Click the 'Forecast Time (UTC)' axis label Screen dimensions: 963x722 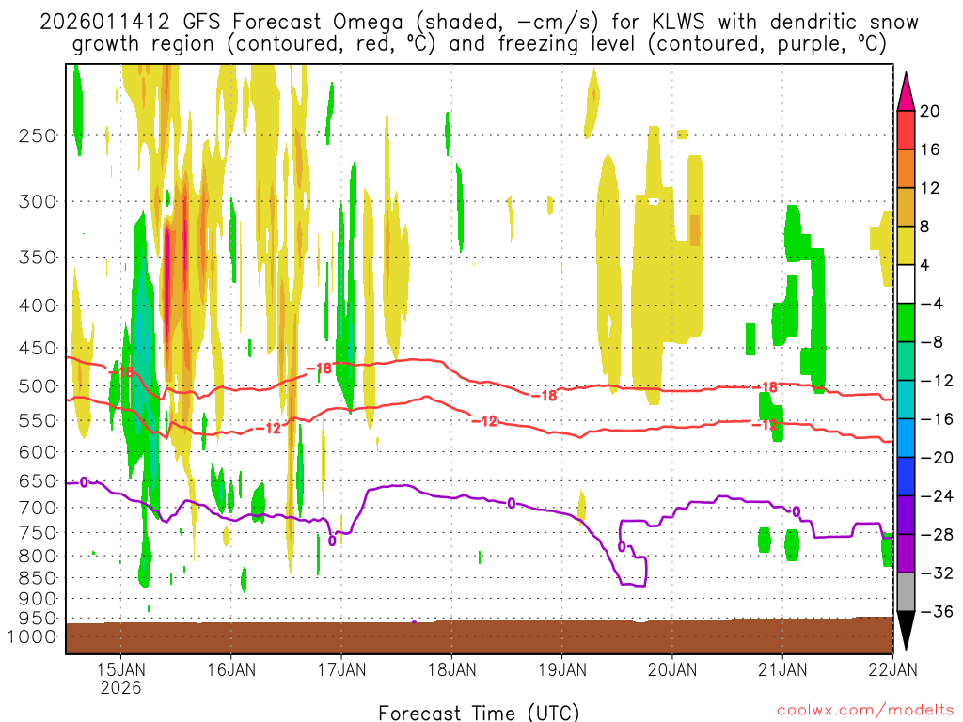tap(479, 713)
